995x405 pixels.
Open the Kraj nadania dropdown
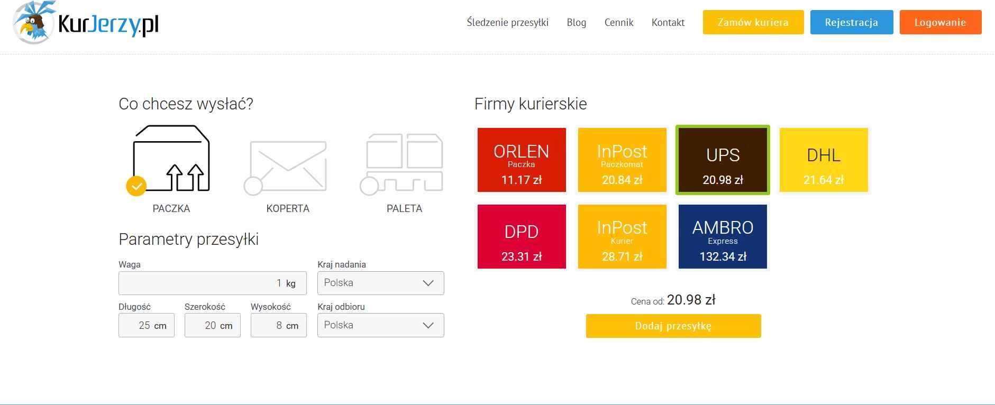pyautogui.click(x=381, y=283)
